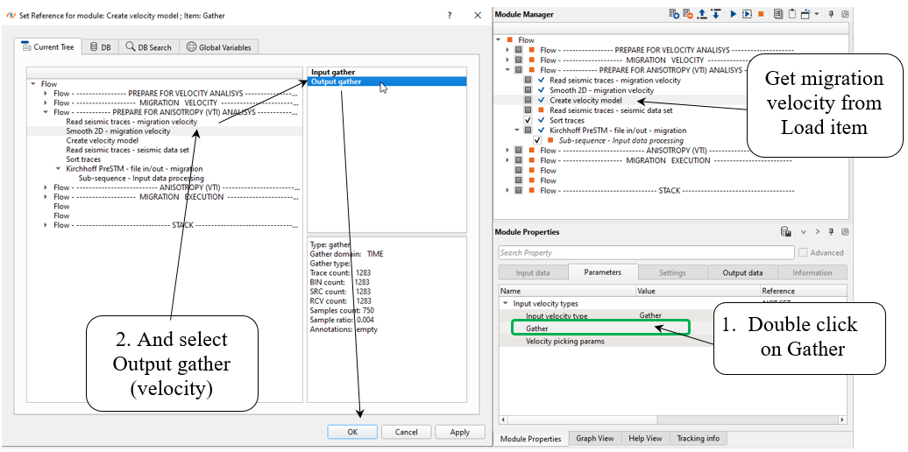Click the add module icon in Module Manager
Image resolution: width=908 pixels, height=452 pixels.
pos(674,14)
